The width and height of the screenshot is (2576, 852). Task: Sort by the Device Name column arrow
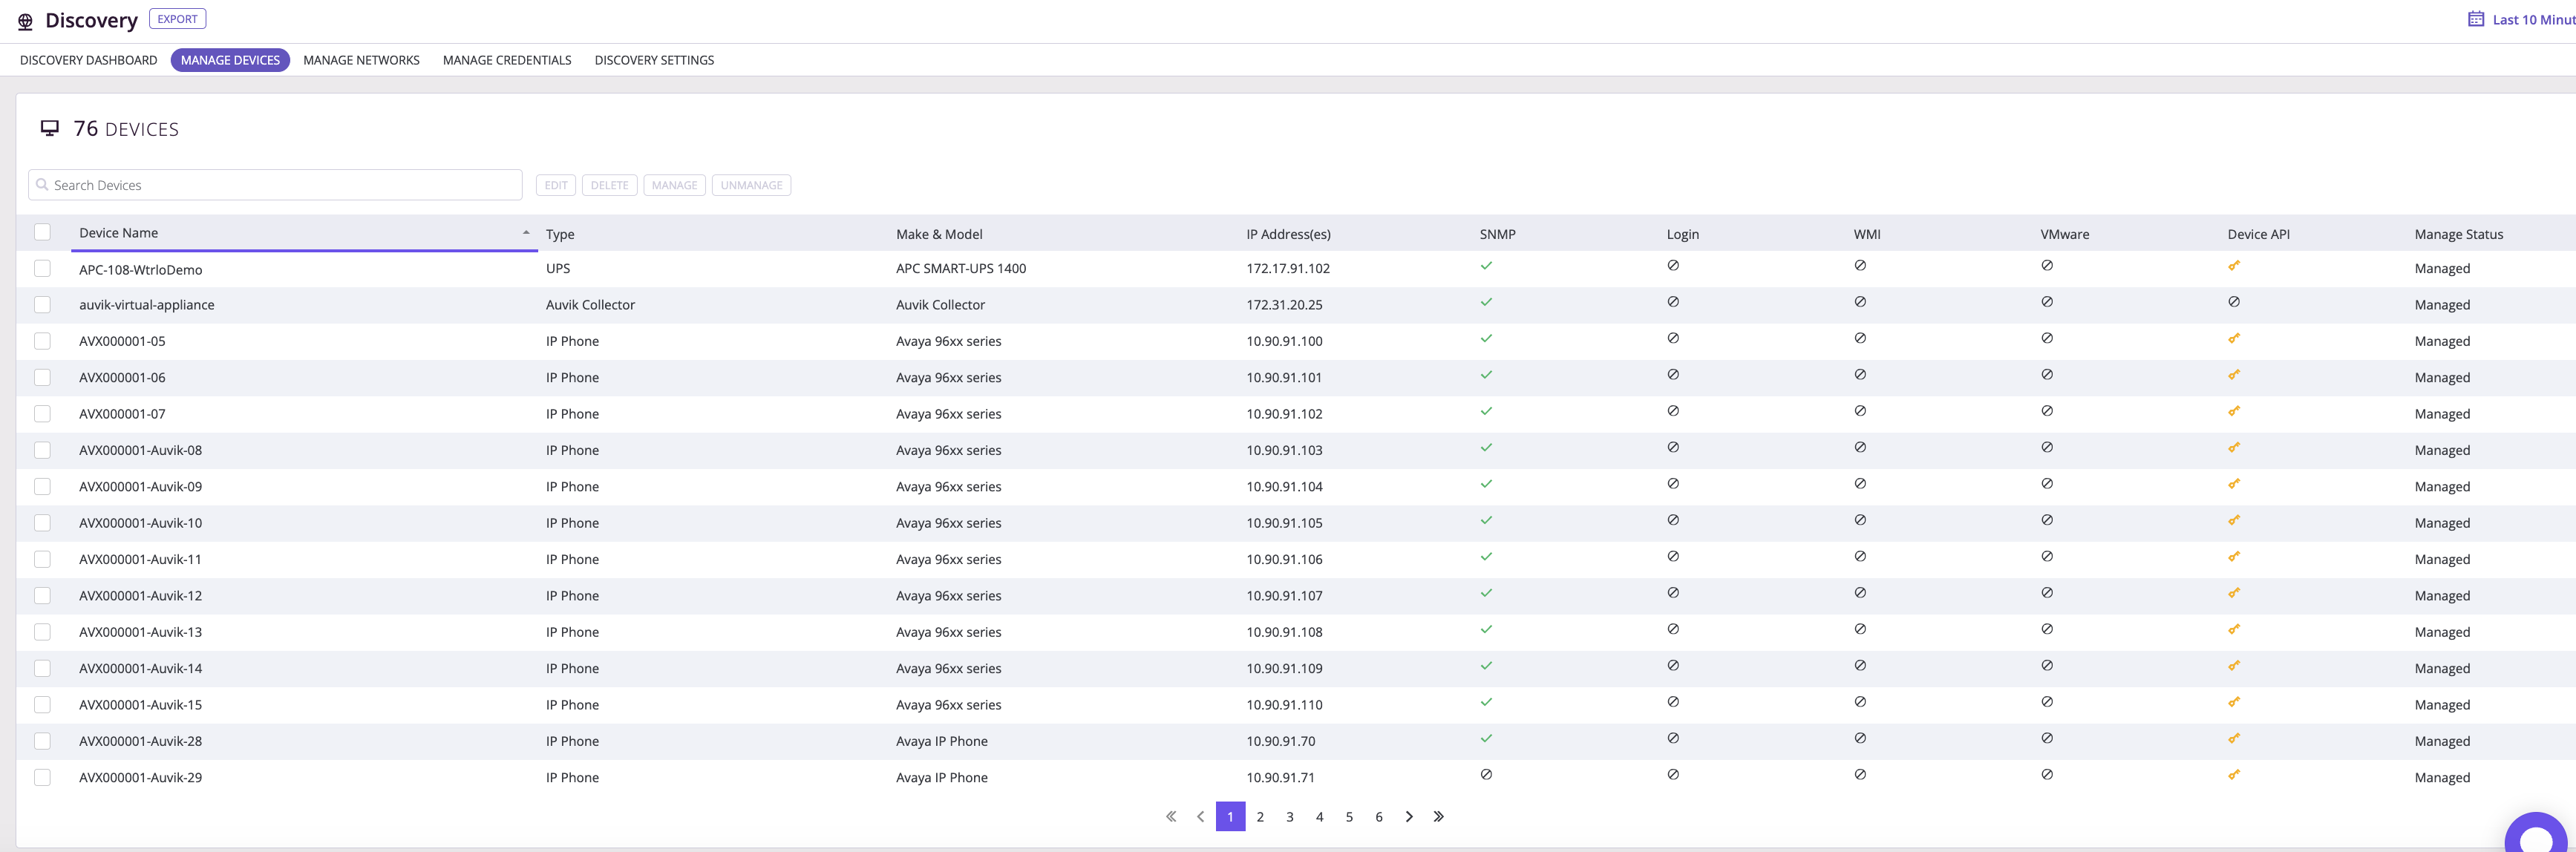click(x=526, y=233)
